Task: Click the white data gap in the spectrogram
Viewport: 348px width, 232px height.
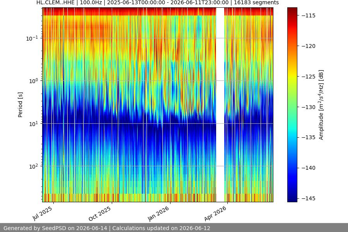Action: coord(220,105)
